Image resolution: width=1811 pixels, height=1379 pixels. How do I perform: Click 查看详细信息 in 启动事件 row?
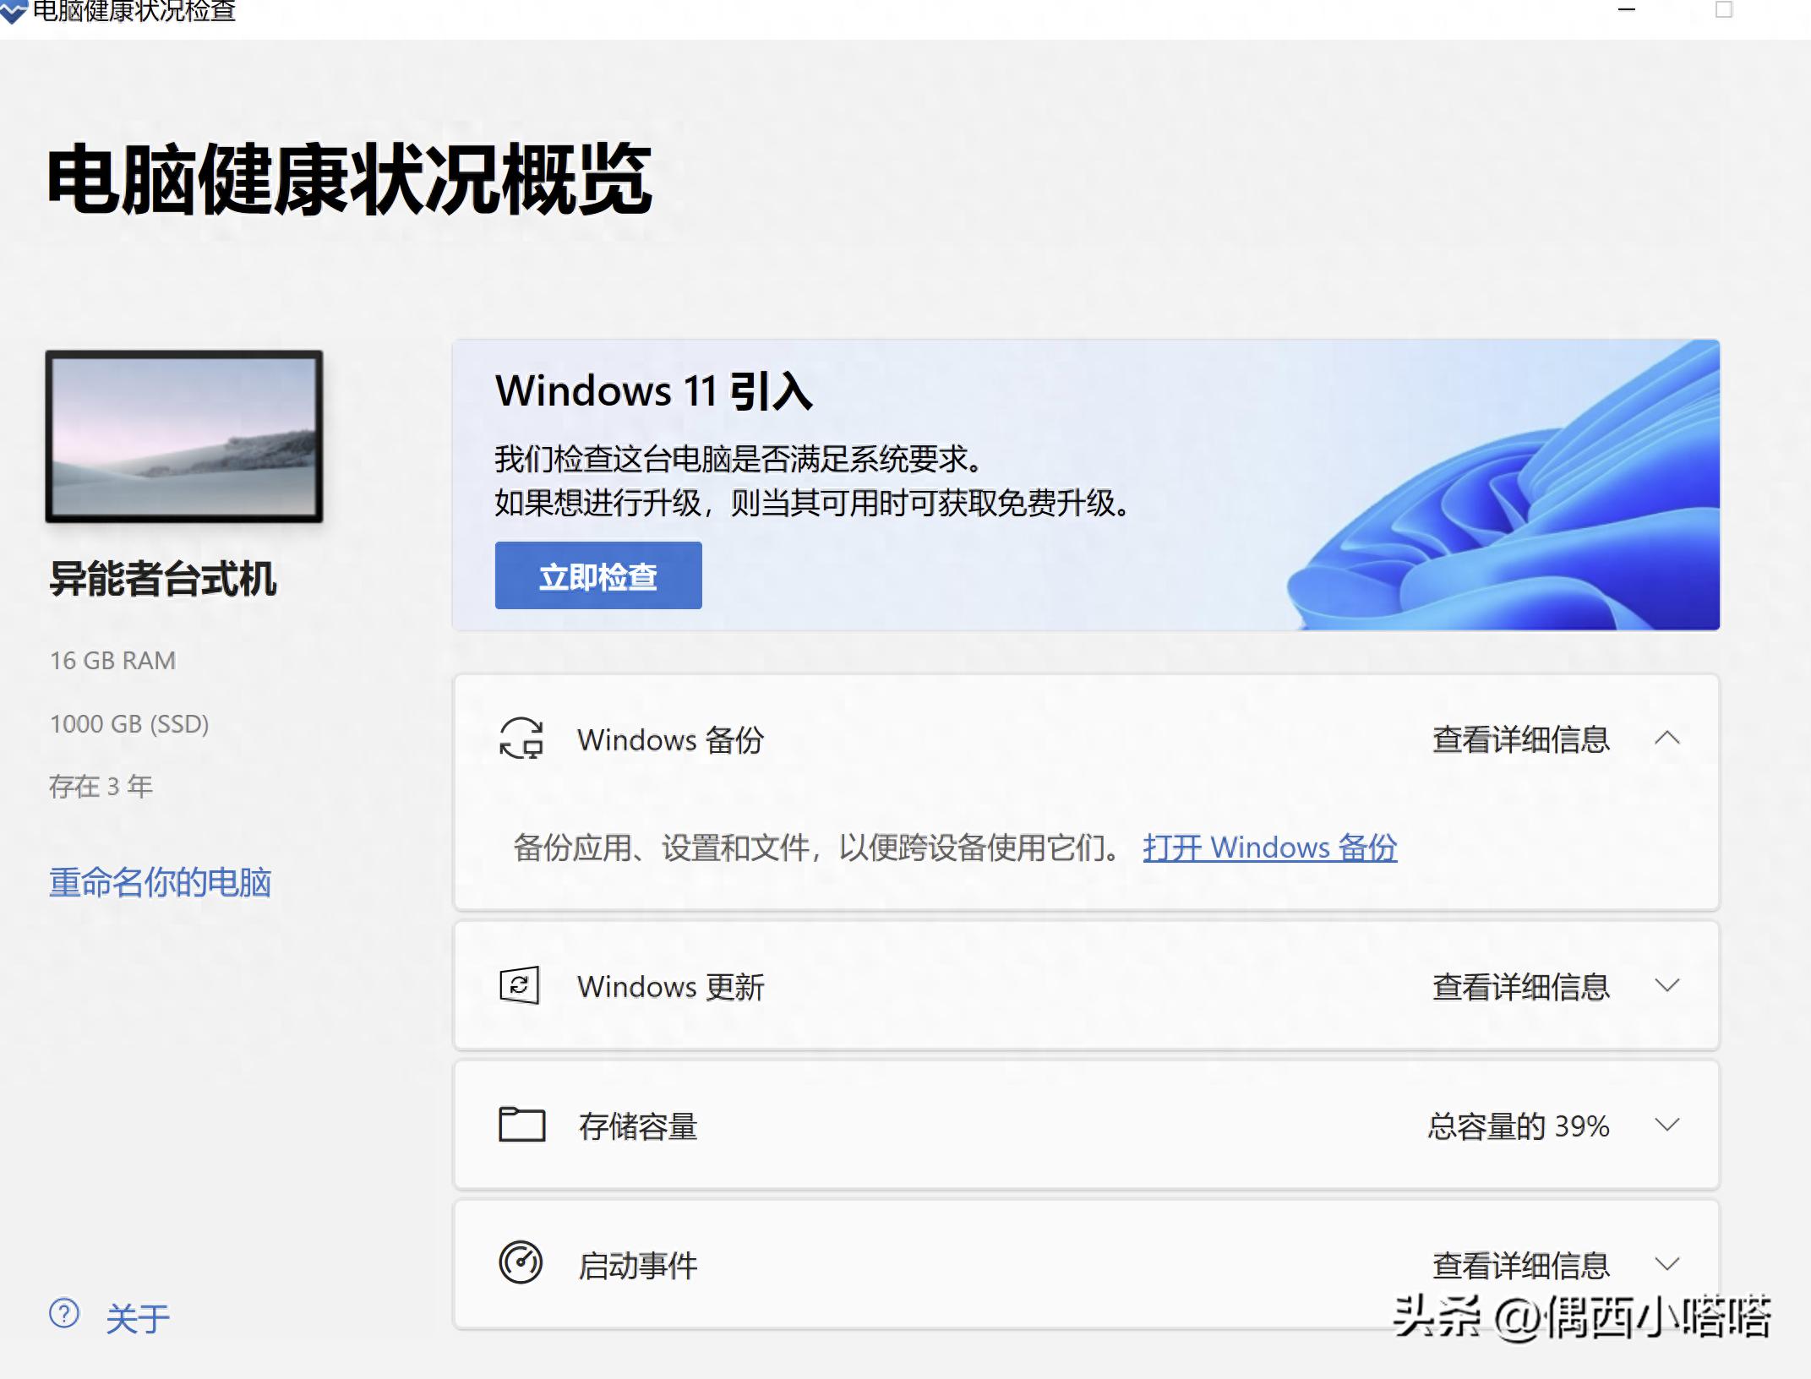click(1521, 1265)
